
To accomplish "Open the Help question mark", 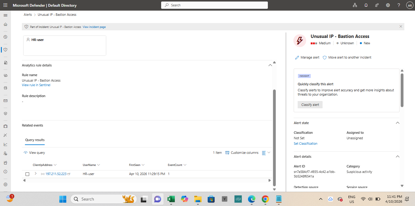I will click(x=399, y=5).
